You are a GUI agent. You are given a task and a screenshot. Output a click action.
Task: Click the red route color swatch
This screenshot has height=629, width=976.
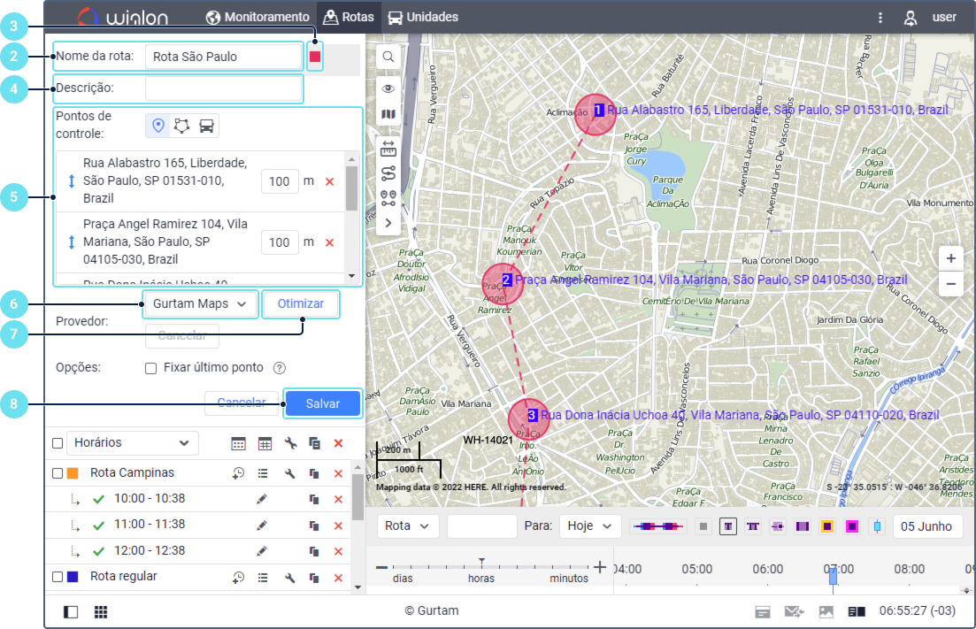coord(315,57)
